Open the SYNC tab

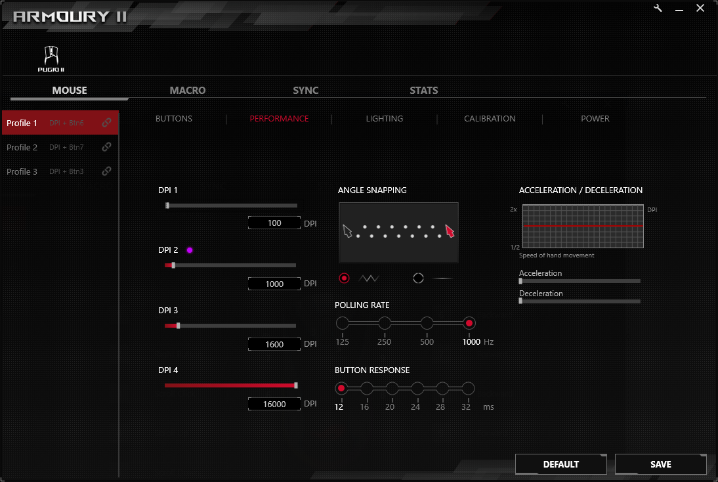[x=306, y=90]
